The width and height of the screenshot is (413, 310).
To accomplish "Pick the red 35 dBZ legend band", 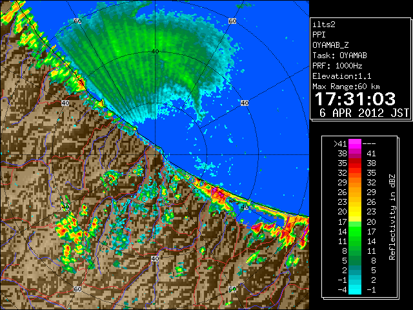I will pos(355,163).
